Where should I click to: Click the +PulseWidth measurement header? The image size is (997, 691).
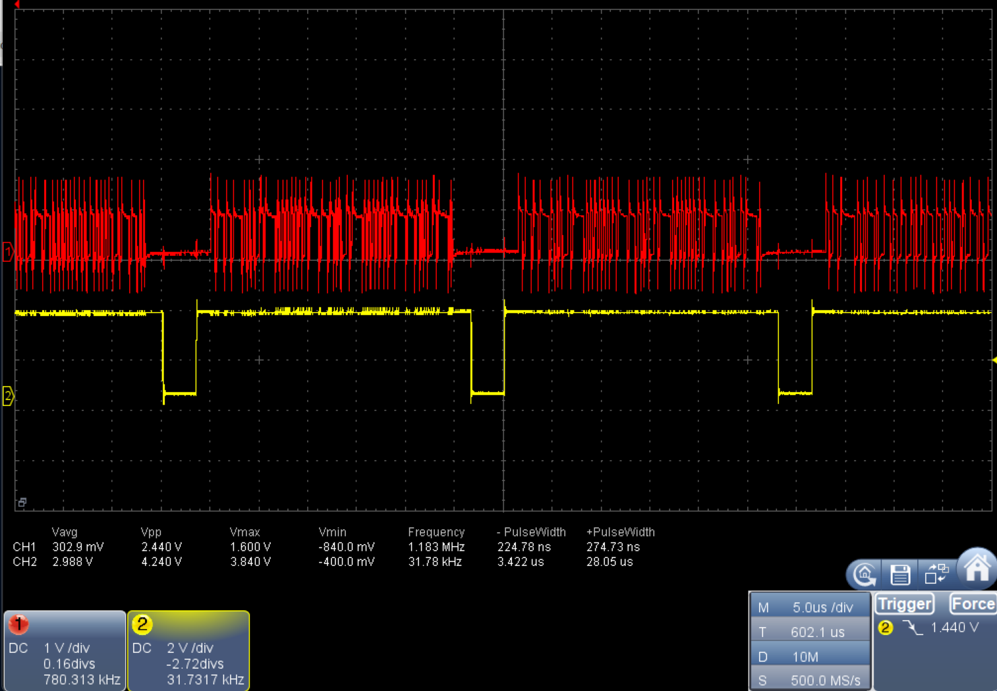(621, 532)
